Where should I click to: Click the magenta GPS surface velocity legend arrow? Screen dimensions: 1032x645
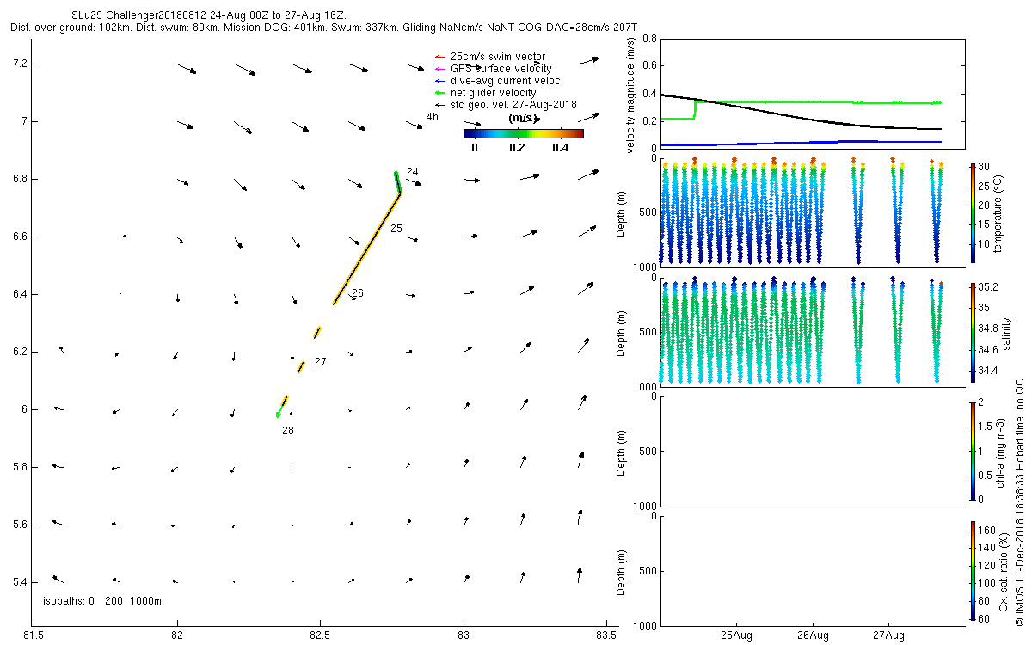coord(440,69)
